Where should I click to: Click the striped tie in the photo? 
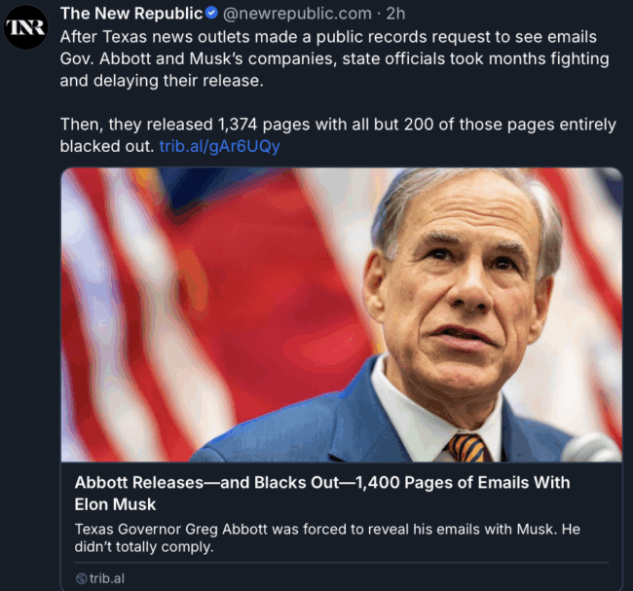click(465, 447)
